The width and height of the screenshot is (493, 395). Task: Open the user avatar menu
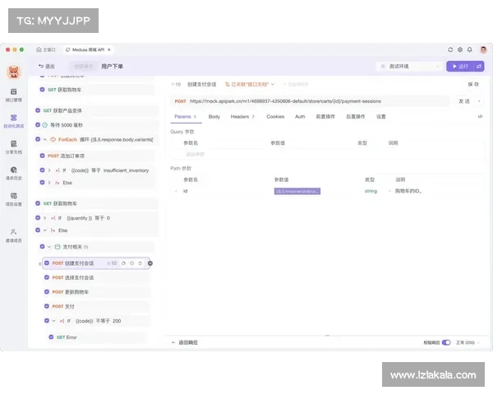coord(483,49)
